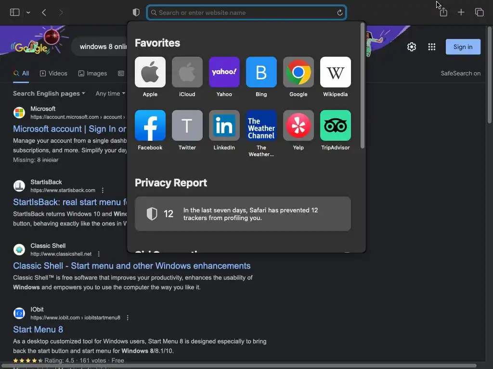
Task: Open the Twitter favorite
Action: pyautogui.click(x=187, y=130)
